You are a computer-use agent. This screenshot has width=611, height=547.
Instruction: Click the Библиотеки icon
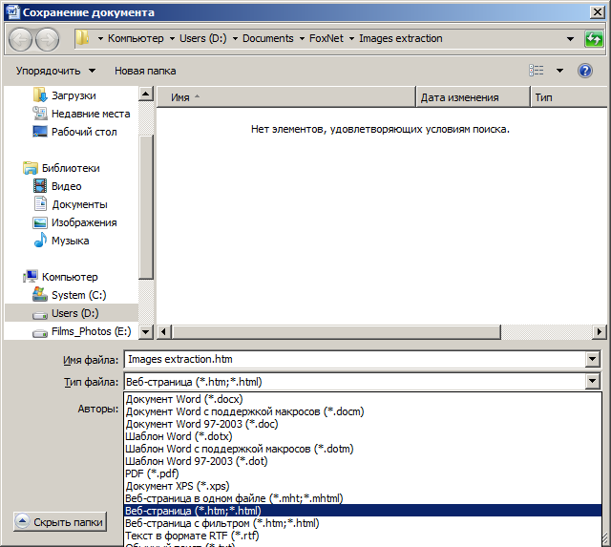point(31,168)
